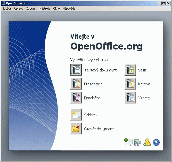Click the Sešit spreadsheet icon

[x=130, y=70]
